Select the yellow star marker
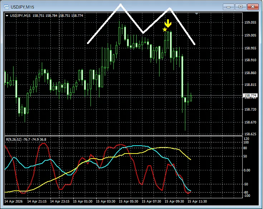The height and width of the screenshot is (209, 263). tap(165, 29)
